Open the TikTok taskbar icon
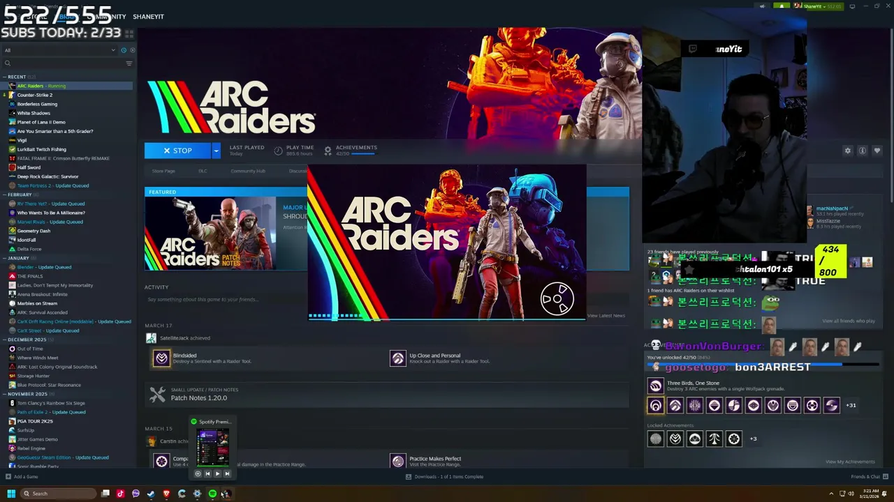This screenshot has height=502, width=894. pos(120,494)
